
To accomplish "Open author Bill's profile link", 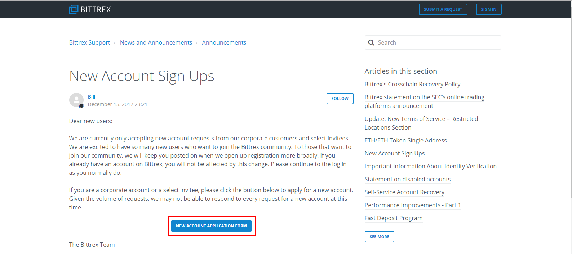I will (92, 97).
